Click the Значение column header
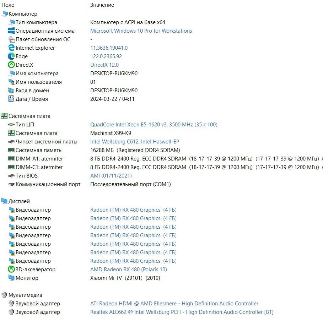Image resolution: width=323 pixels, height=321 pixels. (102, 5)
